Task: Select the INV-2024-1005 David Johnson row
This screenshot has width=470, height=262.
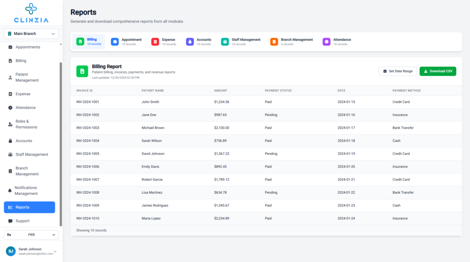Action: 266,153
